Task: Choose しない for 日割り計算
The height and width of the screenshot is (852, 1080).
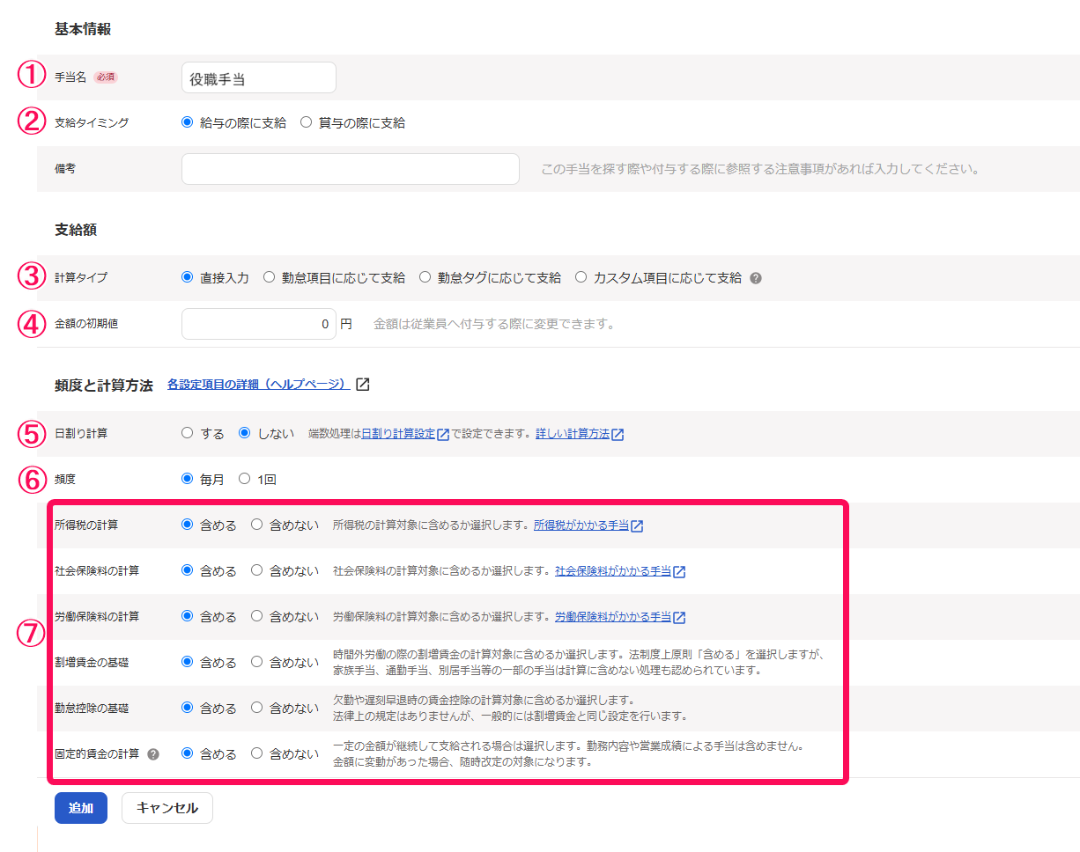Action: pos(245,433)
